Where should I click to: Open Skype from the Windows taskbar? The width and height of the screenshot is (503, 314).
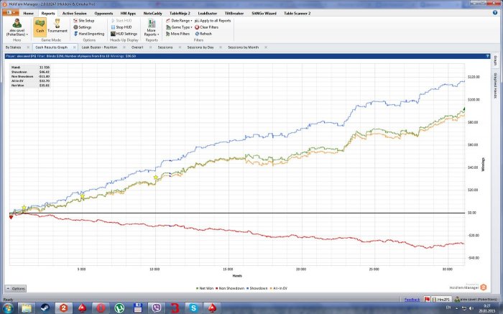[193, 308]
